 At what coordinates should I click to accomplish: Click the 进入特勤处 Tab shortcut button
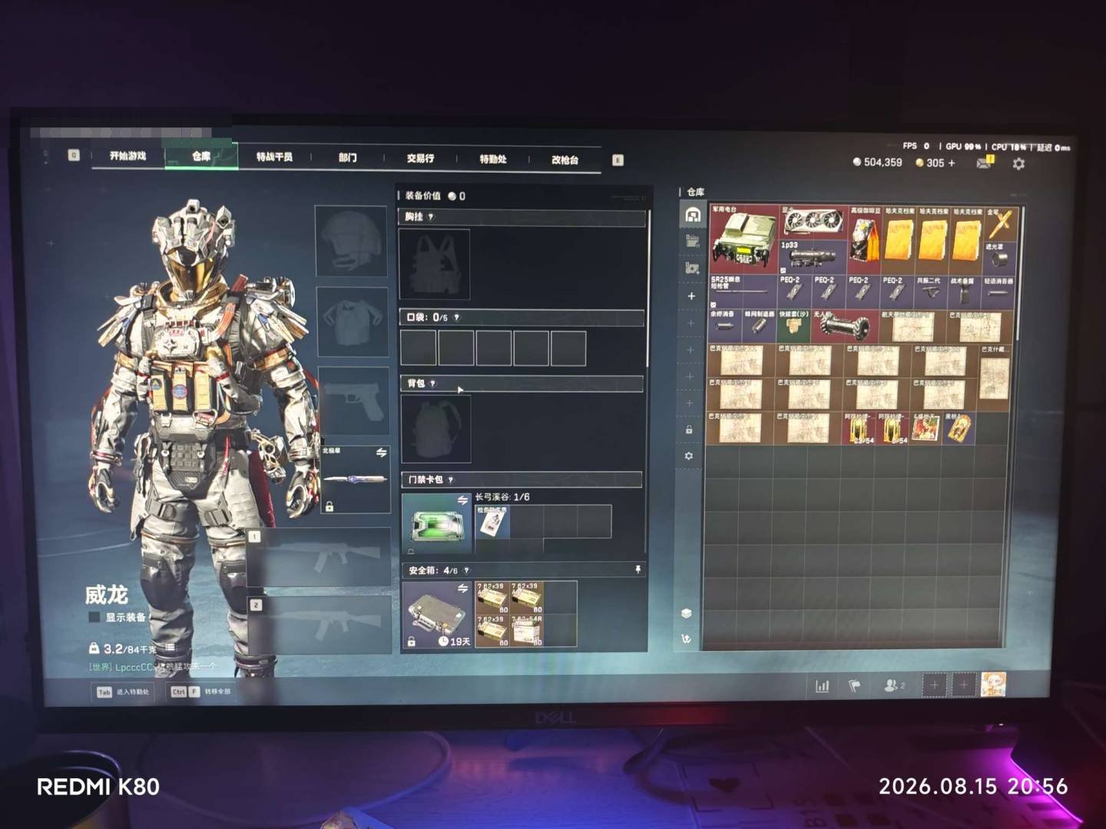(124, 692)
